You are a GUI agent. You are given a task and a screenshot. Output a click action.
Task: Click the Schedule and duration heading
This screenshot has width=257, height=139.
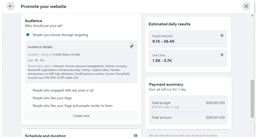coord(45,136)
